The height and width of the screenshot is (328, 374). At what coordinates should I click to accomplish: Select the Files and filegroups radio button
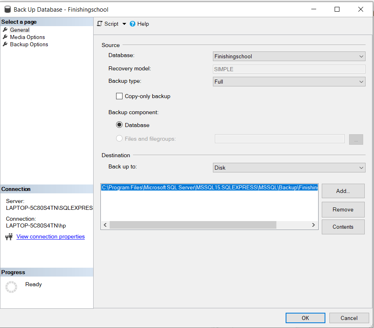tap(119, 138)
